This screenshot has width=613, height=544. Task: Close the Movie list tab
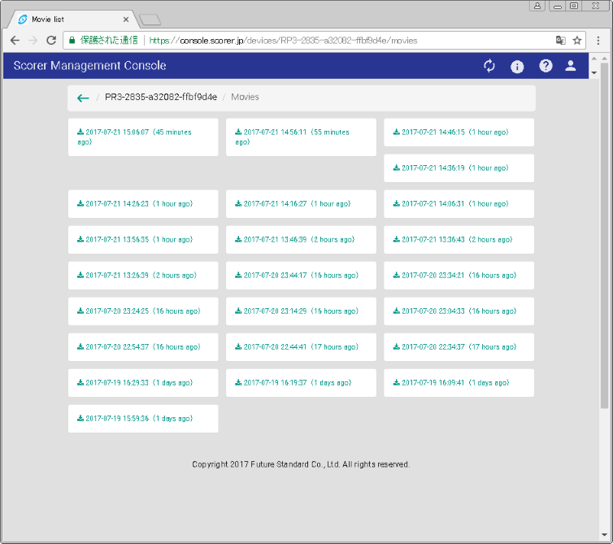125,20
